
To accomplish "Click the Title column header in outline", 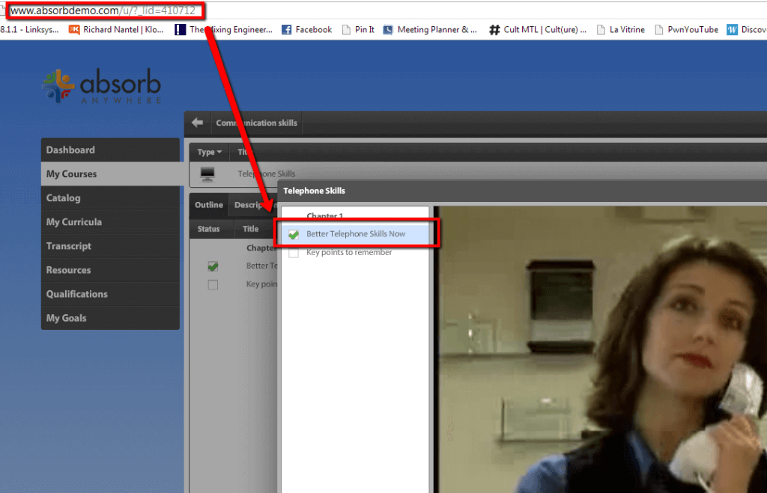I will coord(250,229).
